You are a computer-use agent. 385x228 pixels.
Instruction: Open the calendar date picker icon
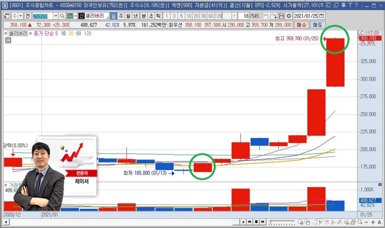[x=321, y=16]
